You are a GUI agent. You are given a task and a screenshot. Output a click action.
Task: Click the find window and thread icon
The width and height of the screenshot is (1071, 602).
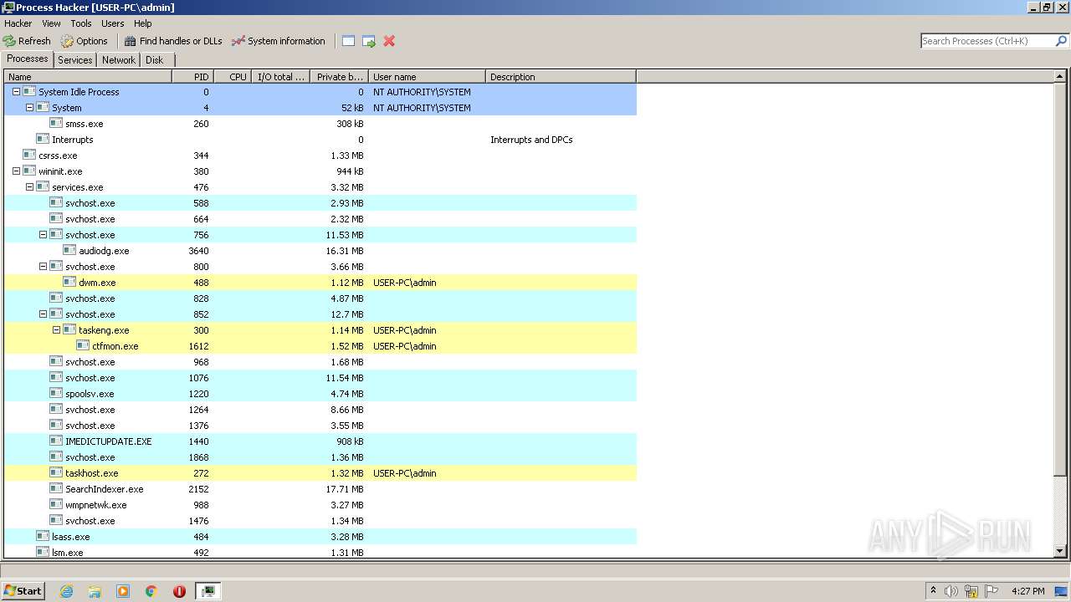[x=369, y=41]
